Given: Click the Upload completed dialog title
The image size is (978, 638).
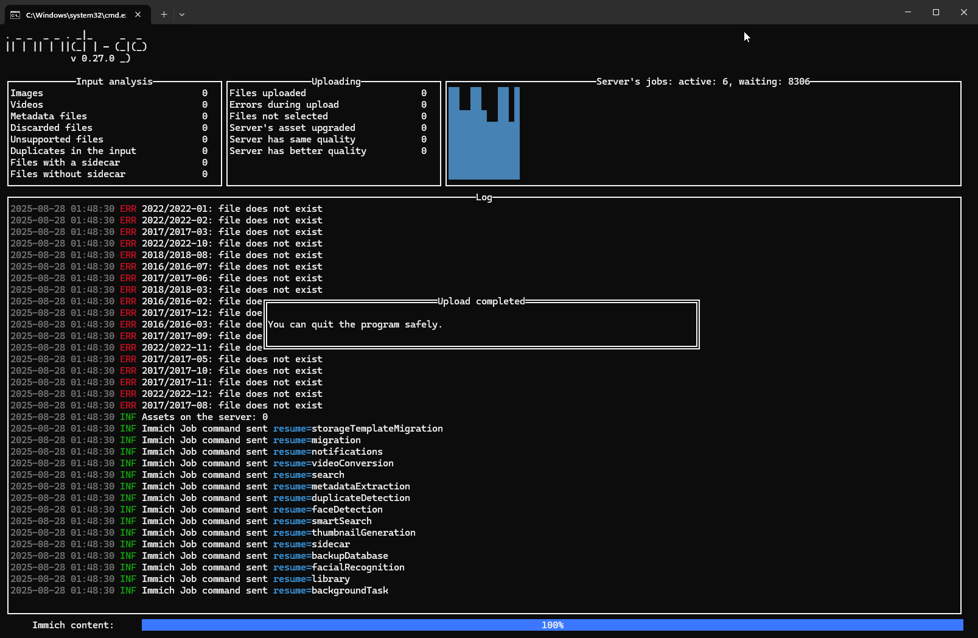Looking at the screenshot, I should coord(481,301).
